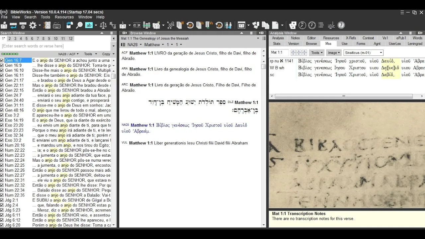Select the Words tab
The width and height of the screenshot is (425, 239).
[417, 38]
